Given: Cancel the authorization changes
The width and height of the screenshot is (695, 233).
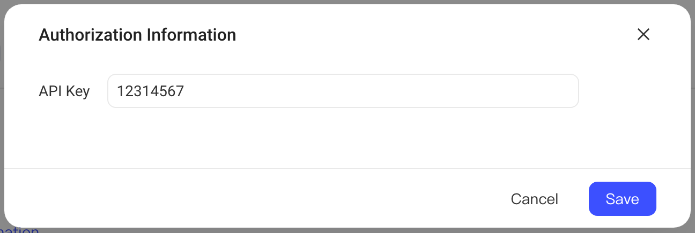Looking at the screenshot, I should (534, 199).
